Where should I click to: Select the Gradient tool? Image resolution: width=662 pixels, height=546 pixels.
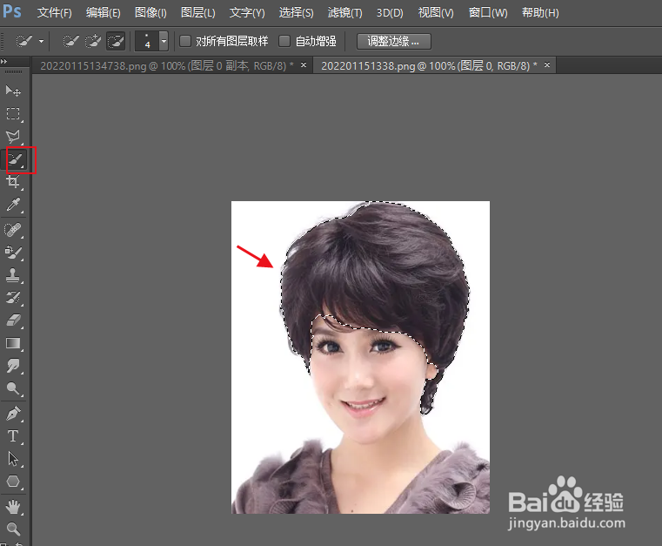[13, 343]
